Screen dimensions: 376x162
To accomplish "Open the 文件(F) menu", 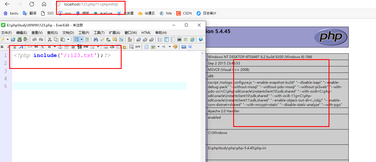I will [x=6, y=33].
